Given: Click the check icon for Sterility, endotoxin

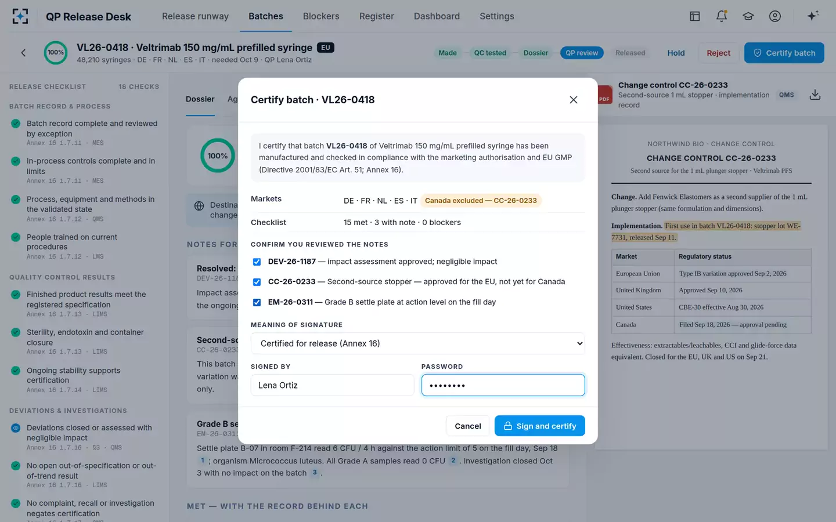Looking at the screenshot, I should click(16, 332).
